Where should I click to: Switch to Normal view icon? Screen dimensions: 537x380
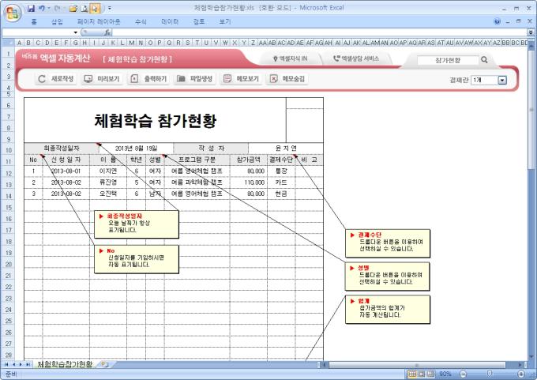pyautogui.click(x=413, y=374)
